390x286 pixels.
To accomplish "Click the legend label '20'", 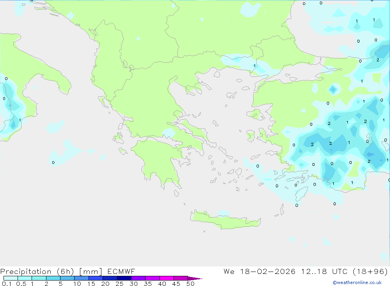I will tap(105, 284).
